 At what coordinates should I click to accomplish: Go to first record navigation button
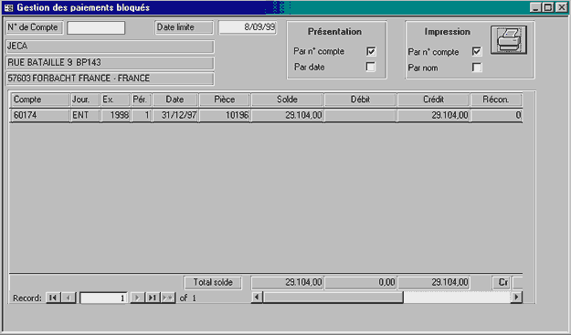[x=53, y=298]
